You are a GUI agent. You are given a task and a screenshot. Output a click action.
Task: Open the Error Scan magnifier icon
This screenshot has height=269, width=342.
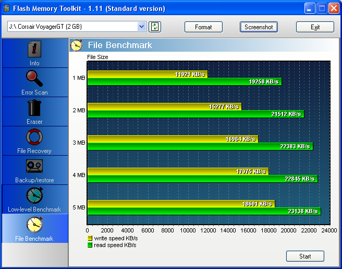point(34,78)
